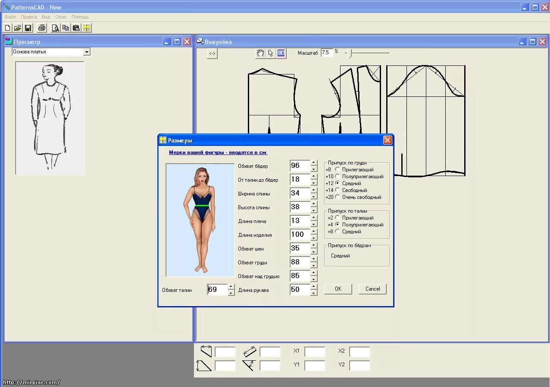This screenshot has height=387, width=550.
Task: Select +4 Полуприлегающий waist allowance
Action: (x=337, y=225)
